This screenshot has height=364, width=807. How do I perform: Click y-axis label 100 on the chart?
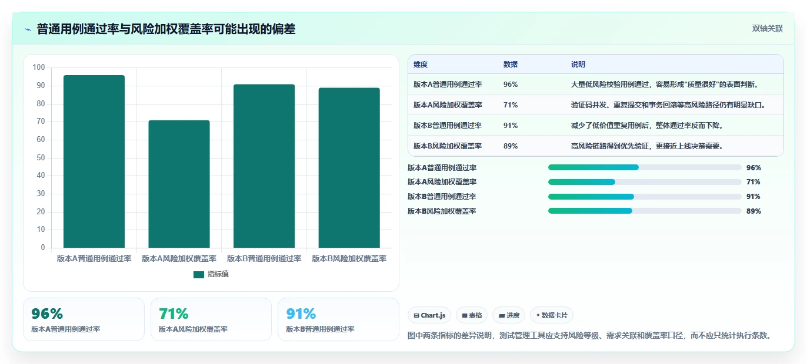pos(39,68)
